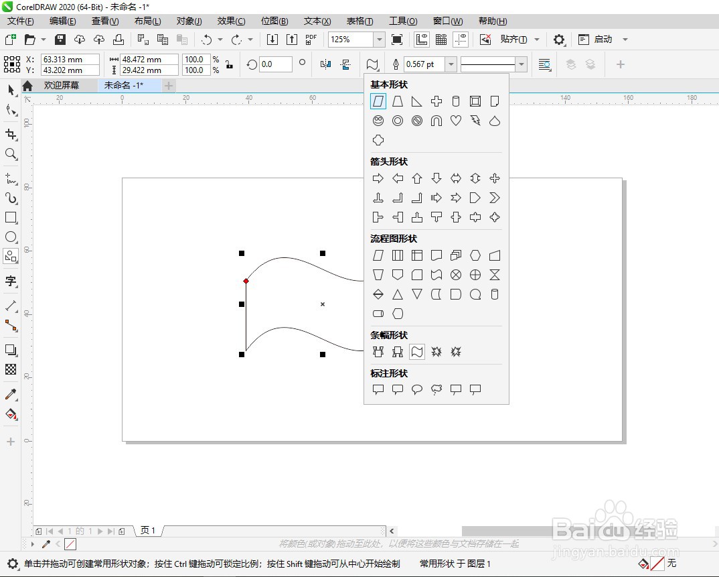Viewport: 719px width, 577px height.
Task: Expand the outline width dropdown
Action: click(451, 65)
